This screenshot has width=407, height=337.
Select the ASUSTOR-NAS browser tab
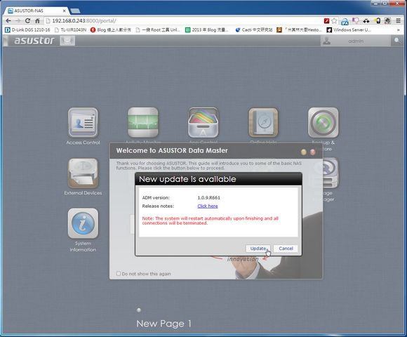tap(36, 11)
